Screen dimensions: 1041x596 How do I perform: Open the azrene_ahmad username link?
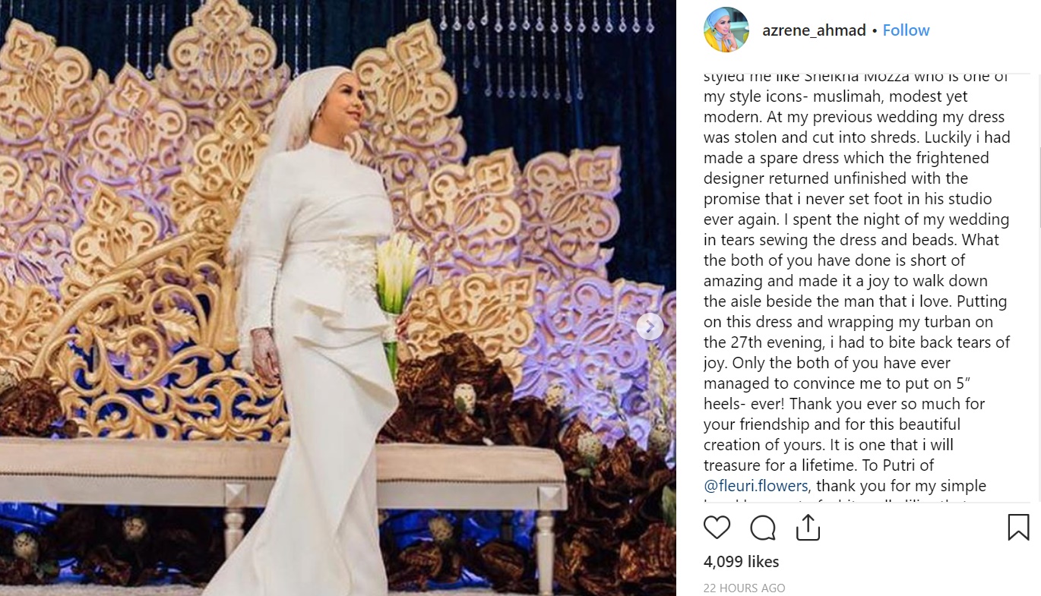(814, 30)
